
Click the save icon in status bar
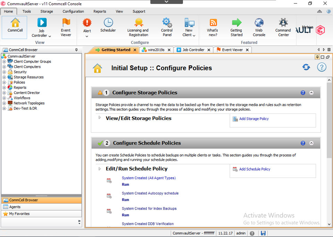point(263,233)
